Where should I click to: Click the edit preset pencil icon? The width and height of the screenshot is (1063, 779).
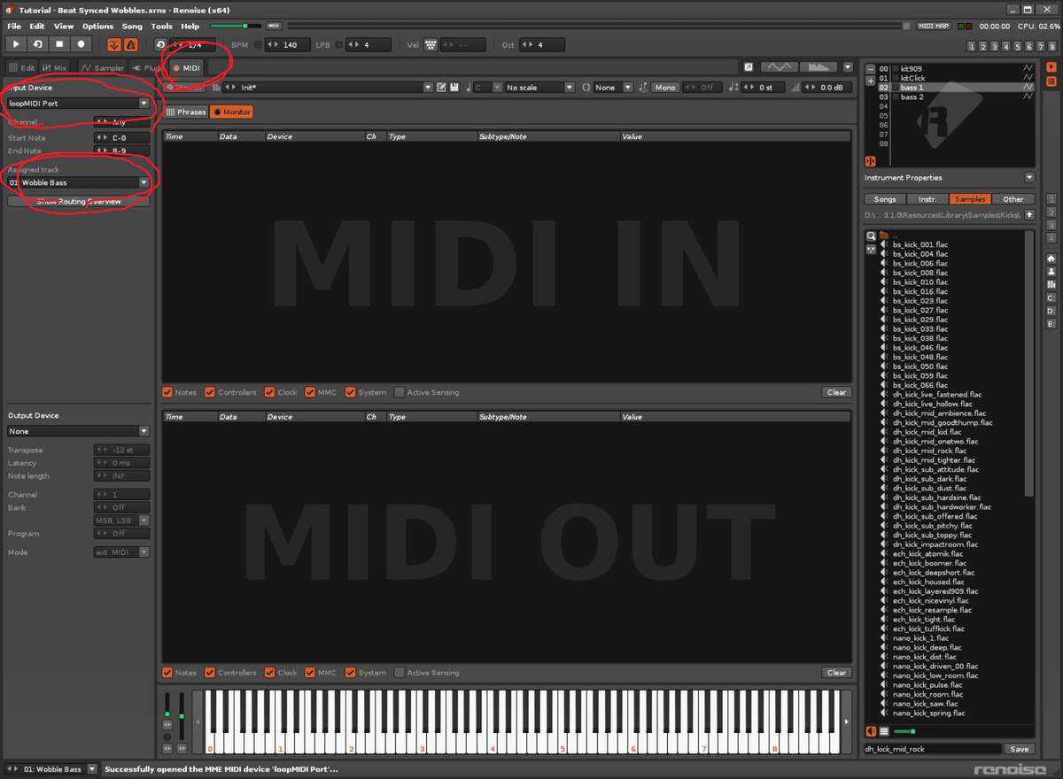441,88
